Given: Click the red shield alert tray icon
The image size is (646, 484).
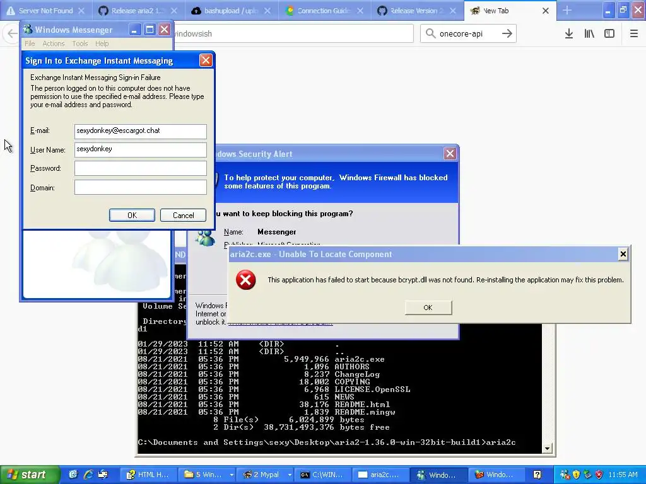Looking at the screenshot, I should 599,475.
